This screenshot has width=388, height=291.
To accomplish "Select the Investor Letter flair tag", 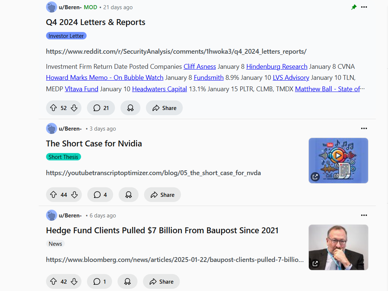I will (66, 36).
